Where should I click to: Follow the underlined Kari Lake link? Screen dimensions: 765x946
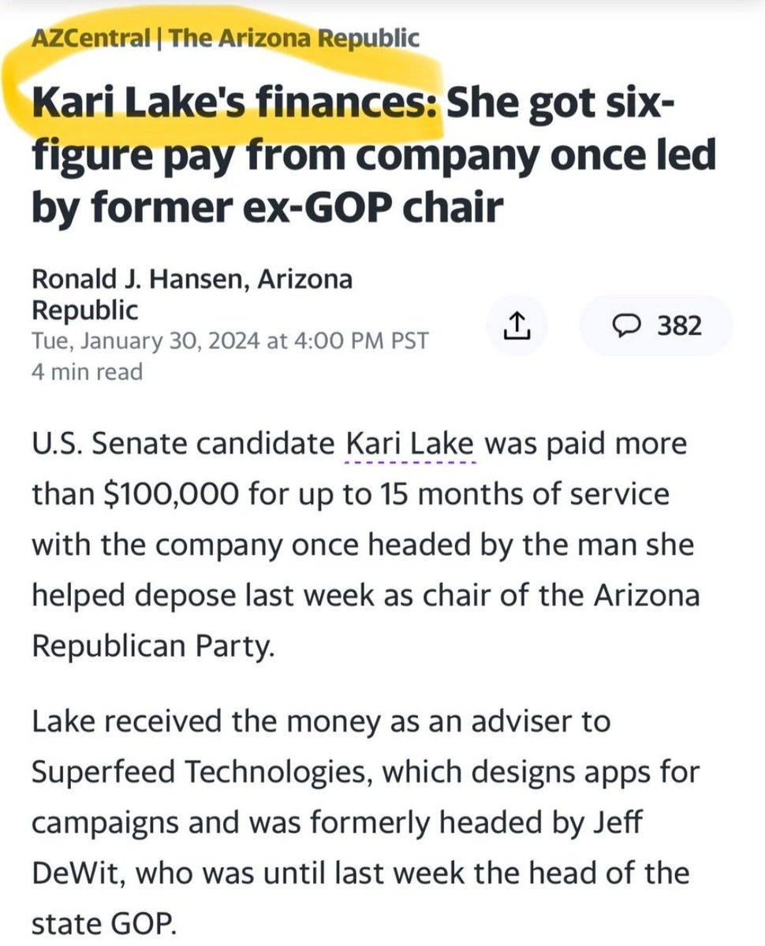(x=412, y=445)
